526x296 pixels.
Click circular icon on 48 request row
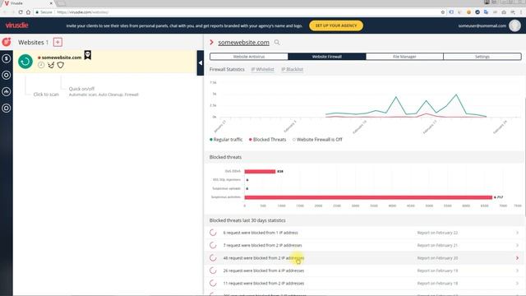[x=213, y=258]
